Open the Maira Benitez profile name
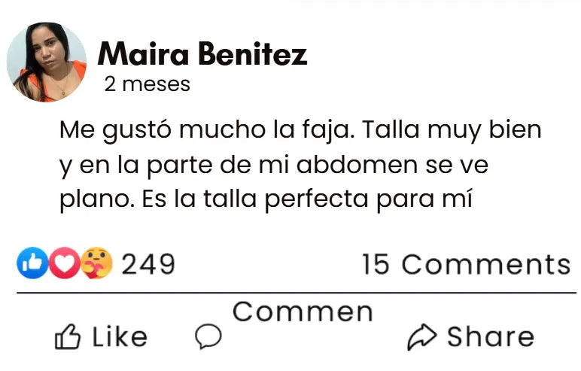The width and height of the screenshot is (581, 371). click(x=202, y=54)
